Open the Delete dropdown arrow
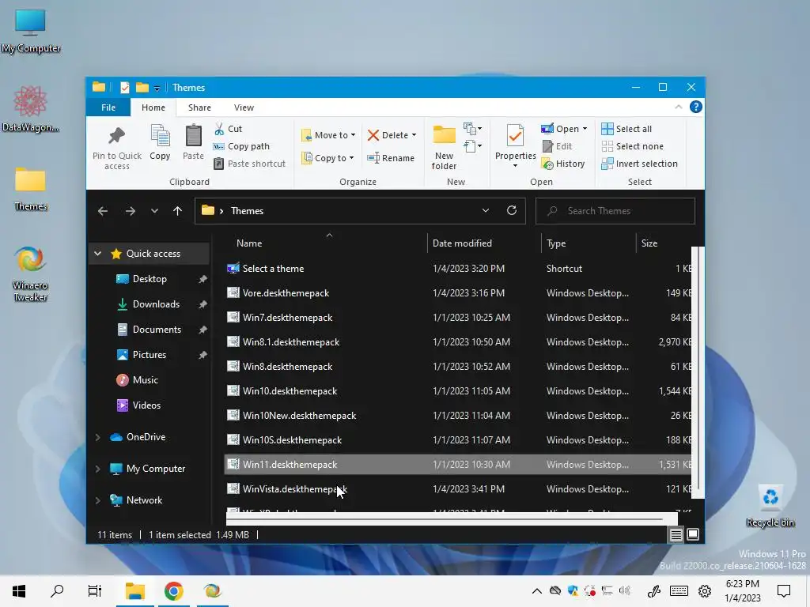This screenshot has height=607, width=810. 414,135
